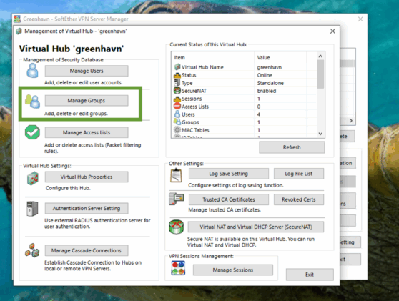Click the status list vertical scrollbar thumb
The width and height of the screenshot is (399, 301).
[x=320, y=74]
